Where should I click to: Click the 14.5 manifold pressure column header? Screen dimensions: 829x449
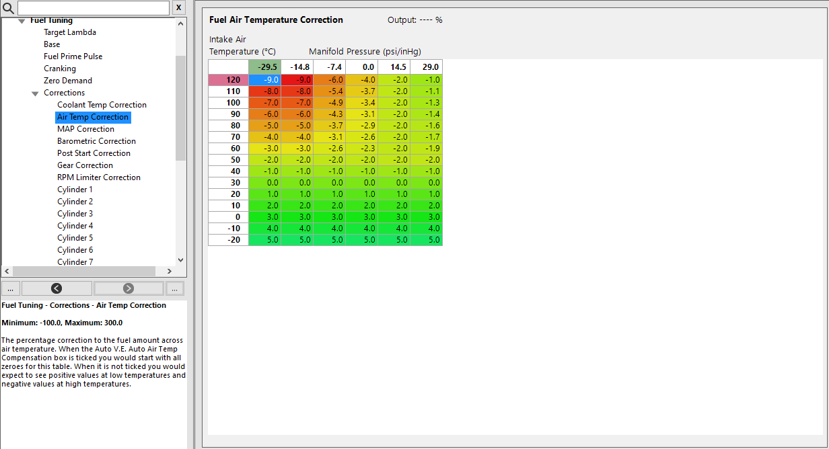coord(394,67)
